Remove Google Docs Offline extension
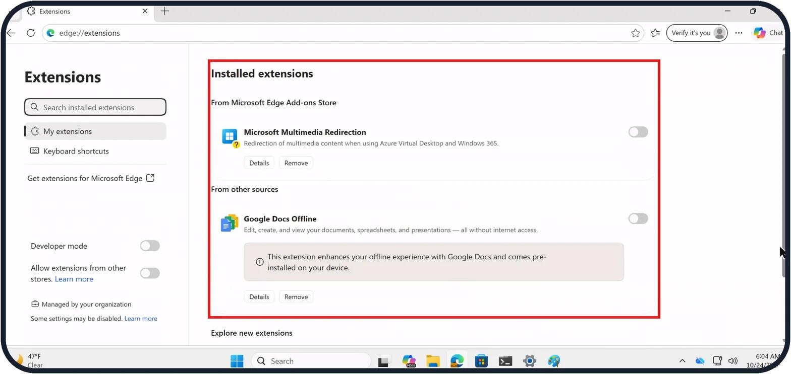Image resolution: width=791 pixels, height=374 pixels. (x=296, y=297)
